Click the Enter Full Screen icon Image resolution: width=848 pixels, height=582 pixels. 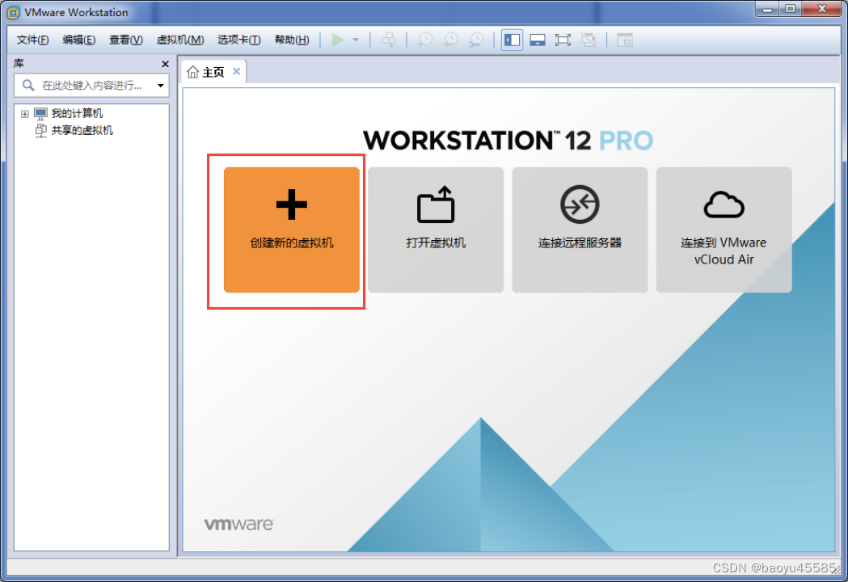[x=563, y=40]
